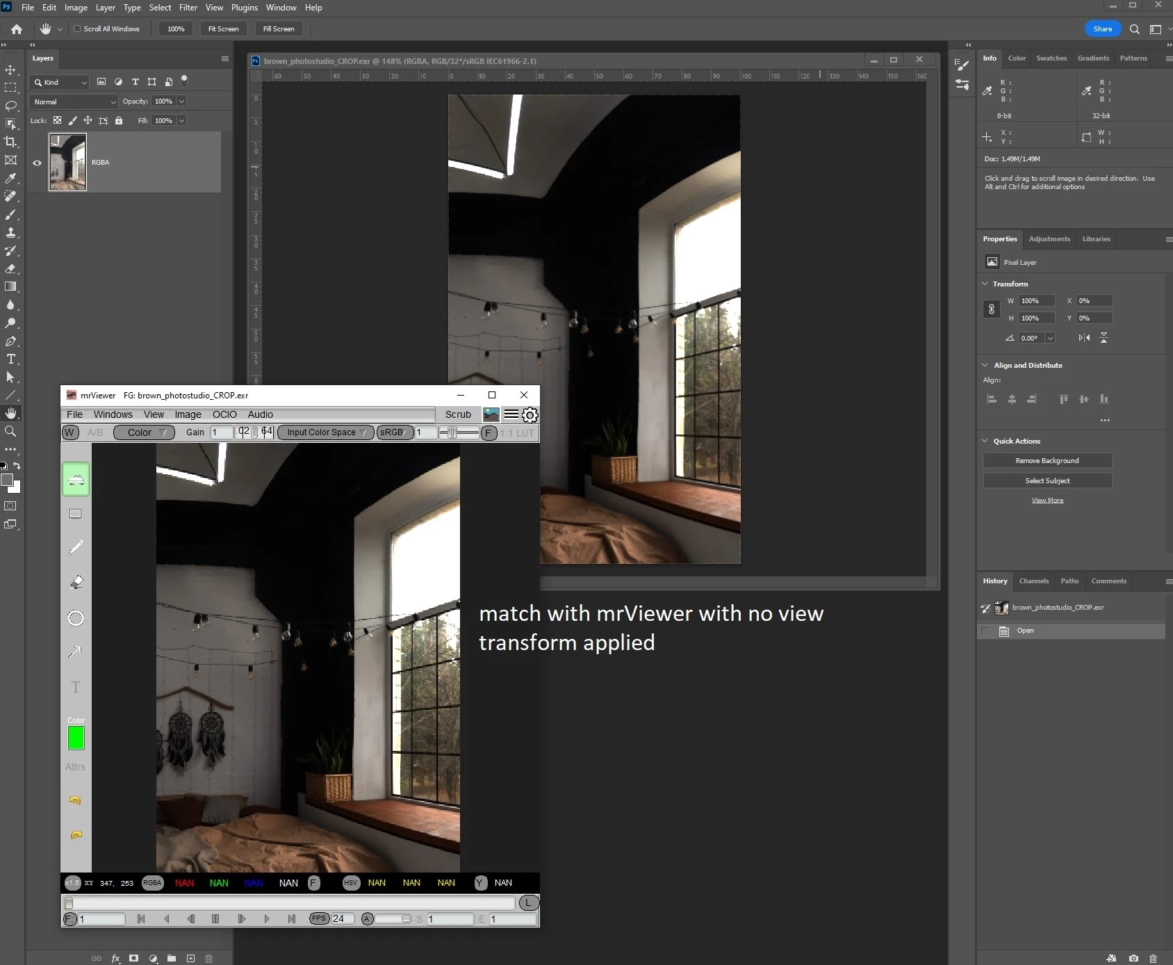The image size is (1173, 965).
Task: Select the Horizontal Type tool
Action: coord(10,359)
